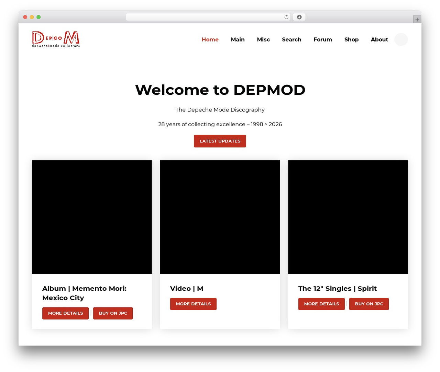The height and width of the screenshot is (372, 440).
Task: Click the Memento Mori album cover image
Action: pos(92,217)
